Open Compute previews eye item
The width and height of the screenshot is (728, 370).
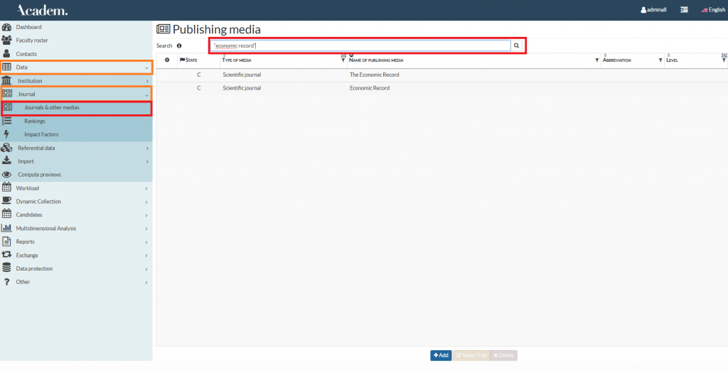coord(39,175)
